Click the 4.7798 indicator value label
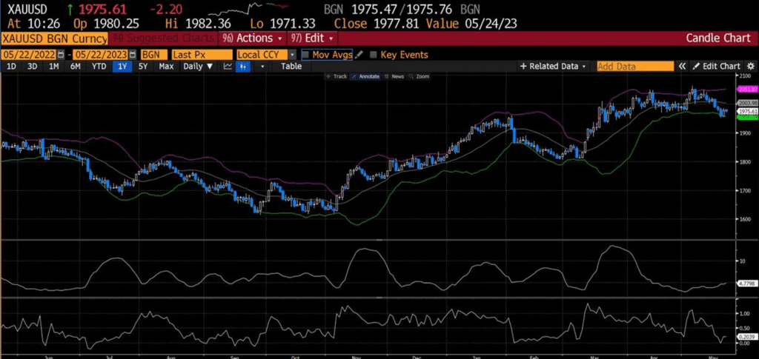 (x=747, y=283)
